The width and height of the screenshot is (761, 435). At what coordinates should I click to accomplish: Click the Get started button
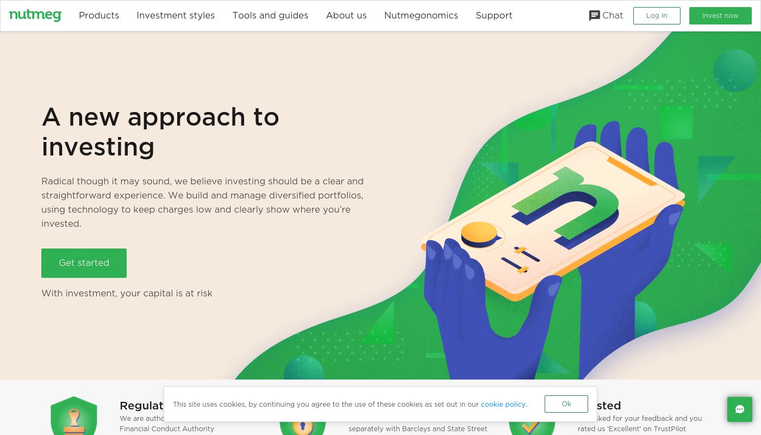(x=84, y=263)
